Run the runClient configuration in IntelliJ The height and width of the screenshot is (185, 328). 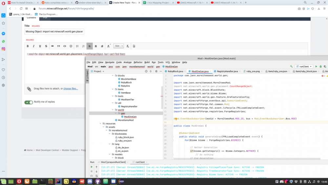tap(316, 66)
